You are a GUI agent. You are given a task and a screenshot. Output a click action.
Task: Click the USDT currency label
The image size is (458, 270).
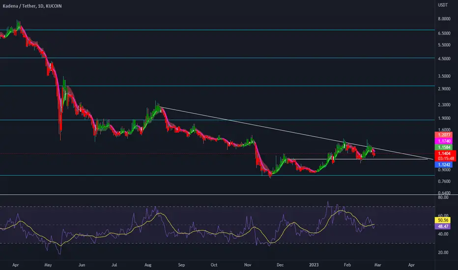(442, 5)
